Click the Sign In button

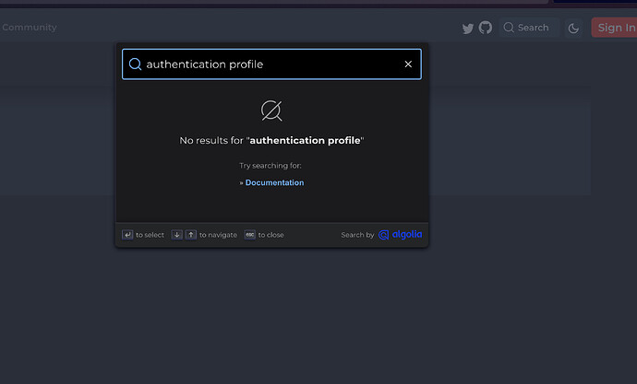(x=615, y=28)
